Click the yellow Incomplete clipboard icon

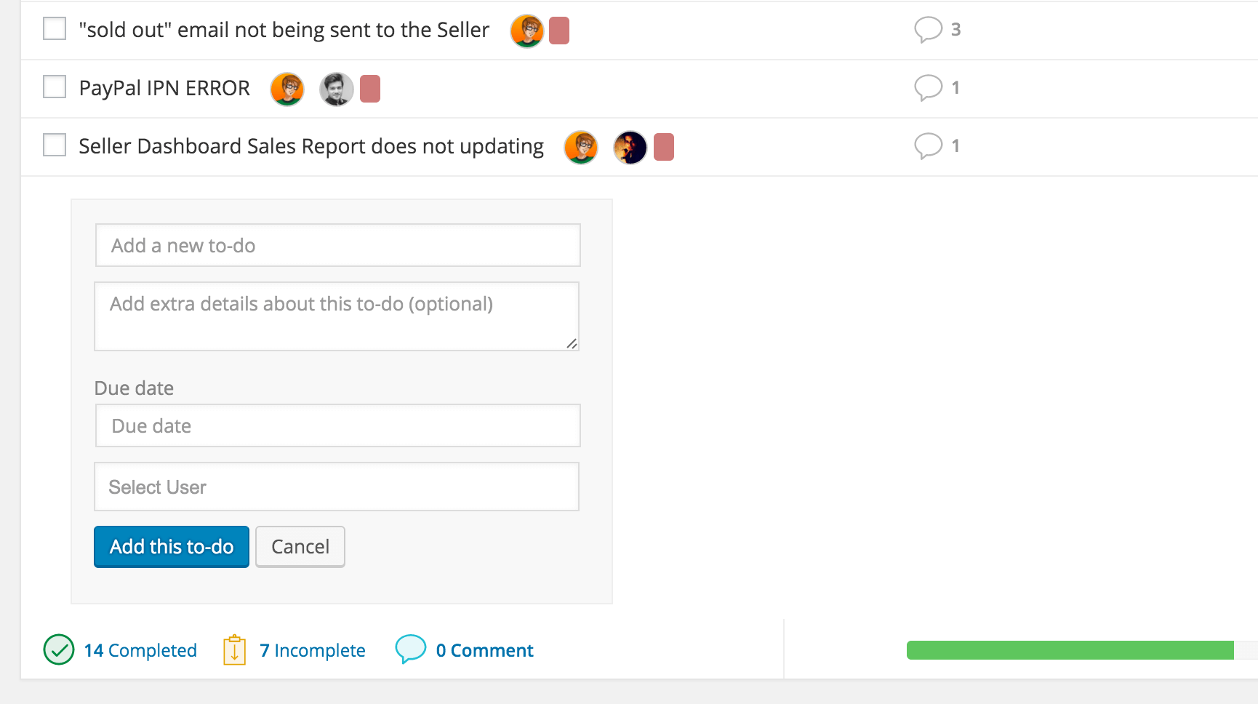[234, 649]
